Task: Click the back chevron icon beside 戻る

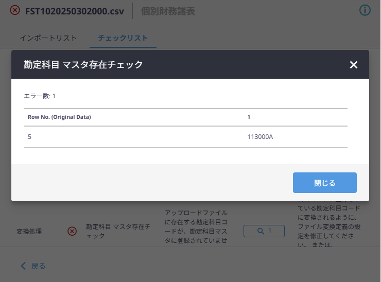Action: [23, 266]
